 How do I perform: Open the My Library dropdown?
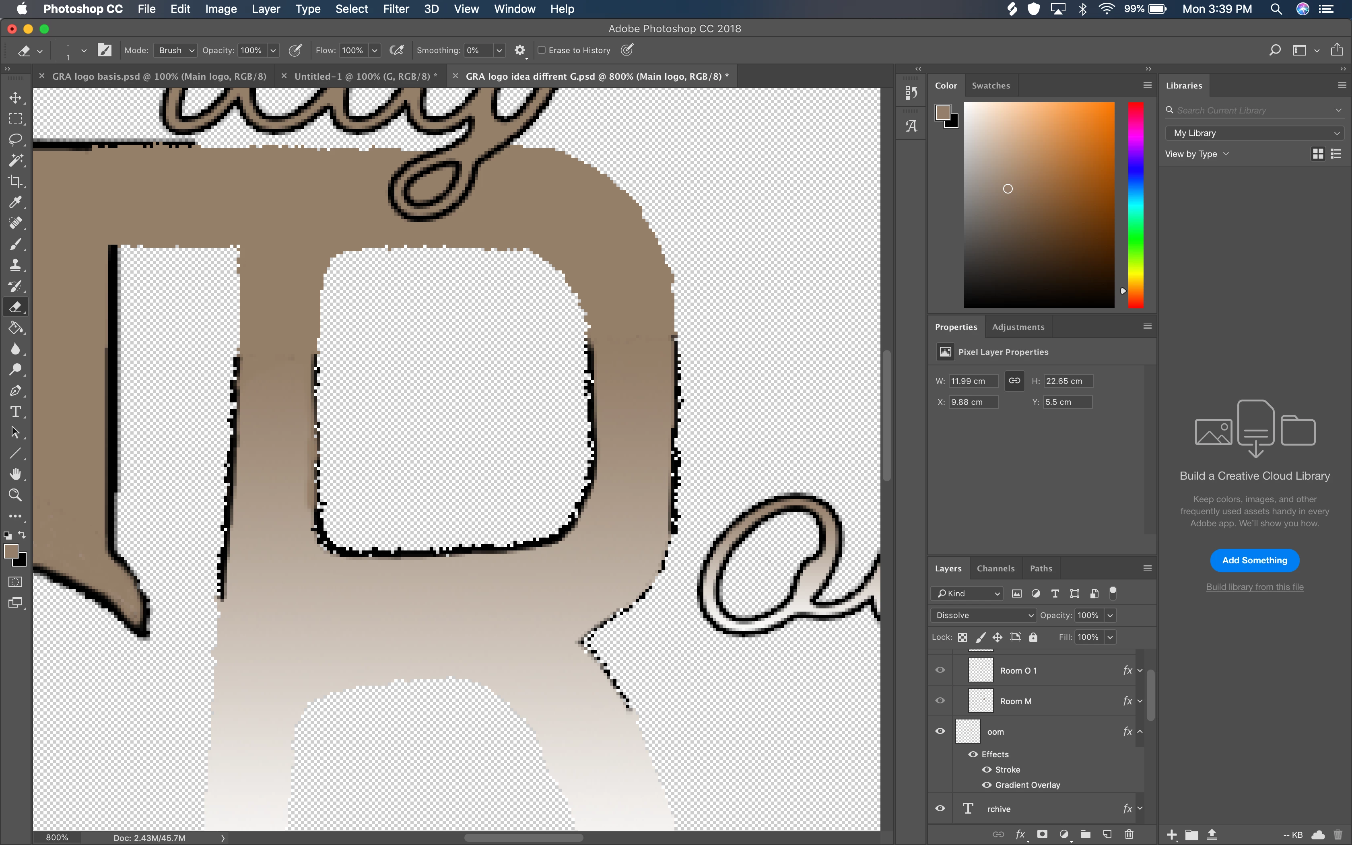1254,133
